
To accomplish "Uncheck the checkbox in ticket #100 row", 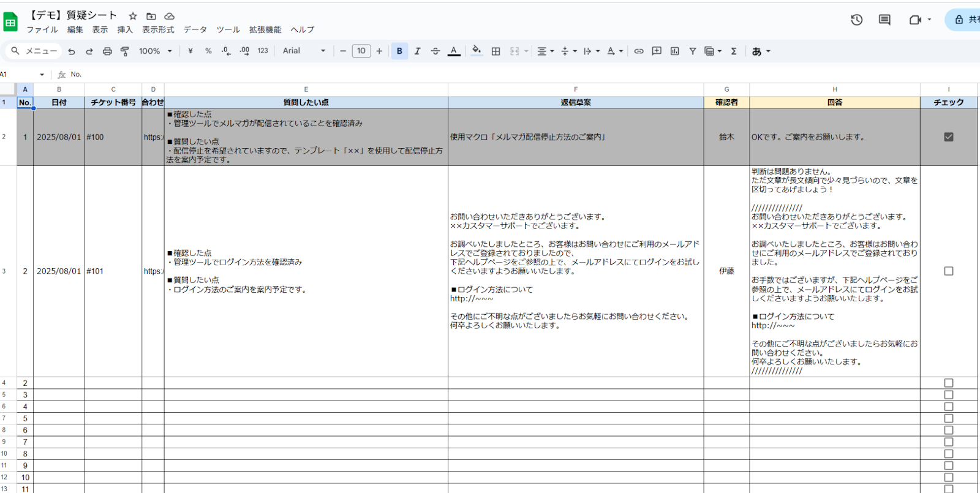I will pos(949,137).
